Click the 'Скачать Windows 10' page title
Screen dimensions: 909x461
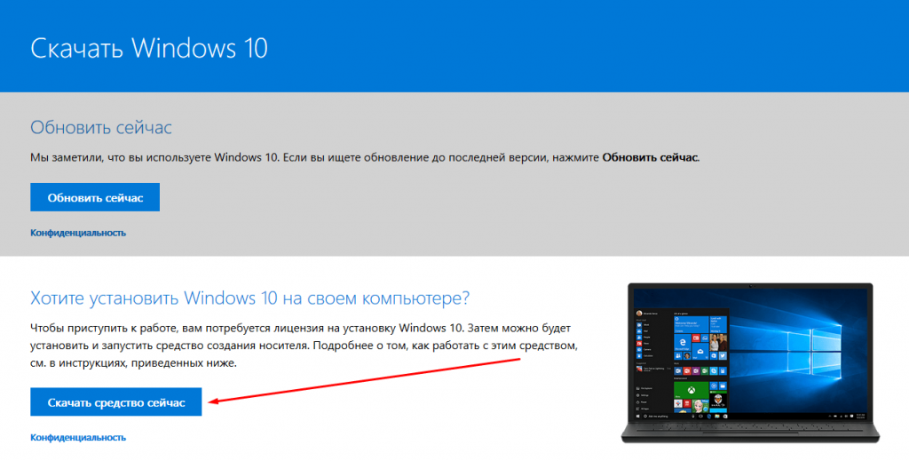tap(148, 48)
